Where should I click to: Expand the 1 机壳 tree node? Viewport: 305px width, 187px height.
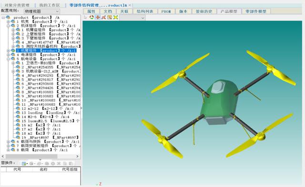(x=9, y=22)
